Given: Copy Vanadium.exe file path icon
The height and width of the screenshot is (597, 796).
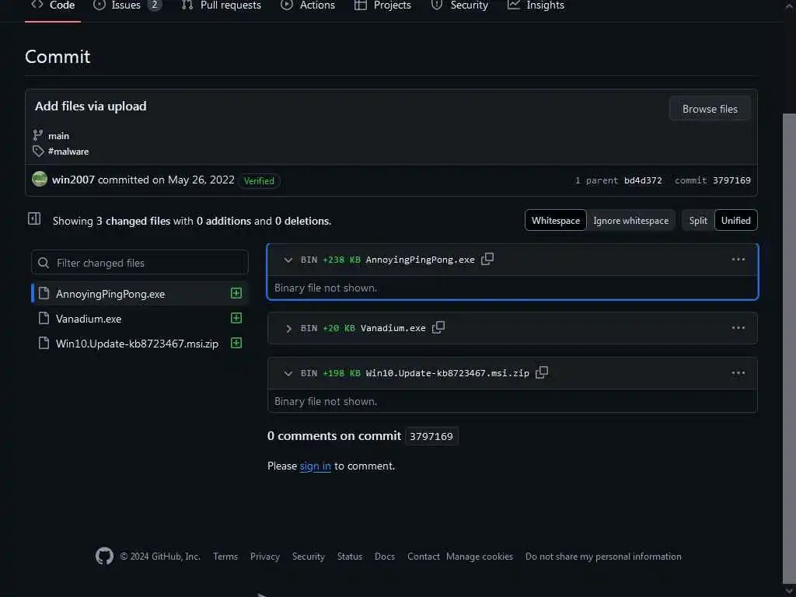Looking at the screenshot, I should pos(438,327).
